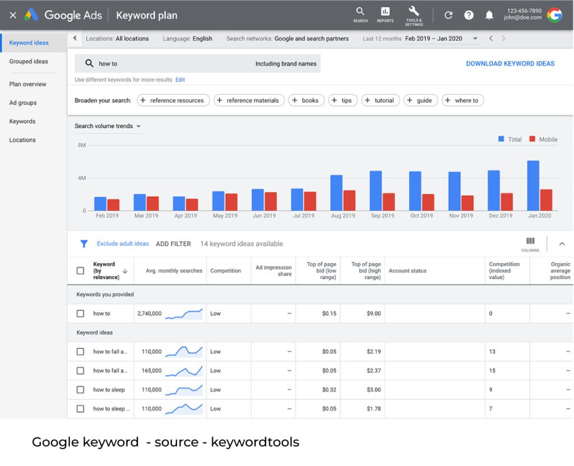
Task: Open notifications bell icon
Action: (x=489, y=15)
